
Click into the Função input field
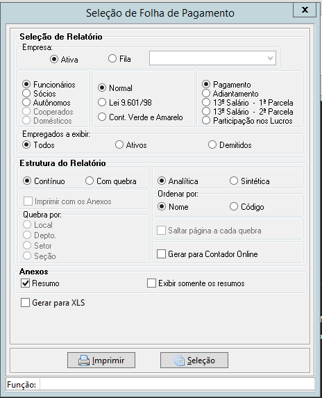[x=177, y=385]
